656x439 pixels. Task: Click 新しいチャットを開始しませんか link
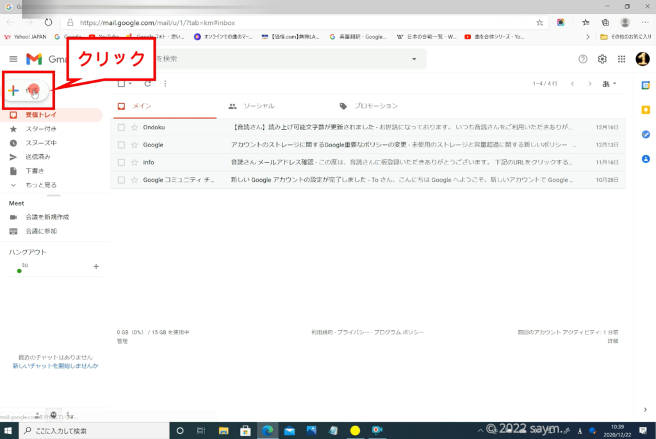coord(56,366)
